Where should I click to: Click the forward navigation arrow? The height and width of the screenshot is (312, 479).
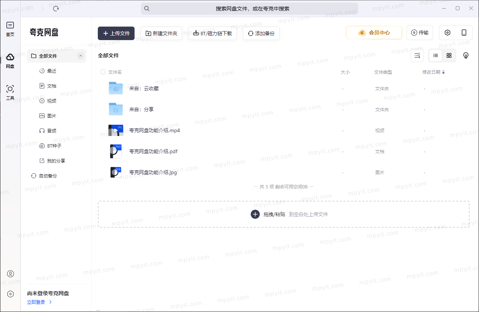[42, 8]
